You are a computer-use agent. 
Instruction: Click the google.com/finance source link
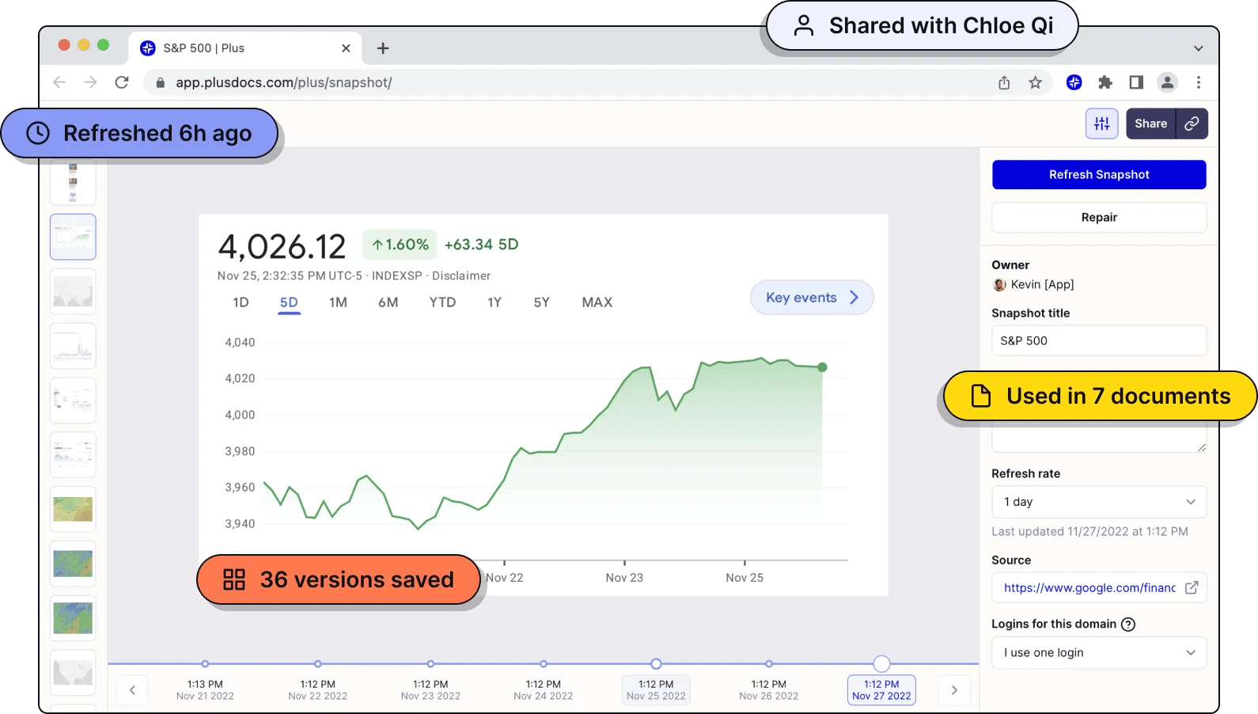pyautogui.click(x=1089, y=587)
